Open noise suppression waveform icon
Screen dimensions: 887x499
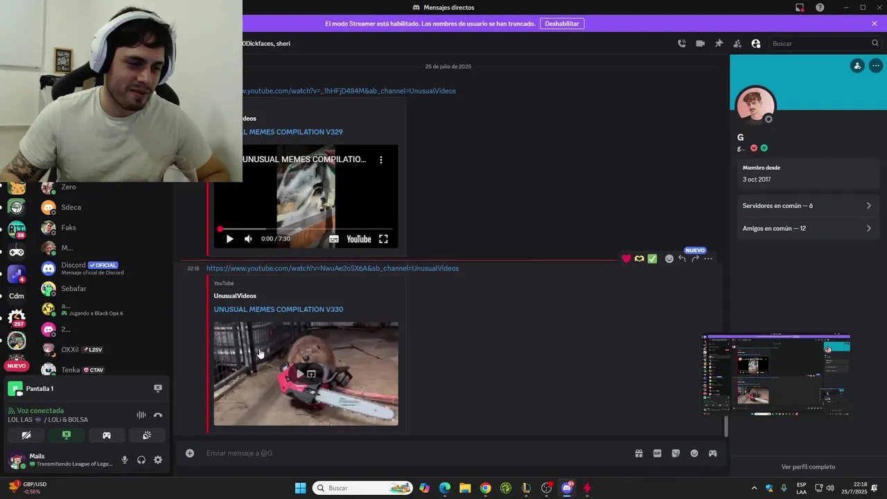coord(141,415)
